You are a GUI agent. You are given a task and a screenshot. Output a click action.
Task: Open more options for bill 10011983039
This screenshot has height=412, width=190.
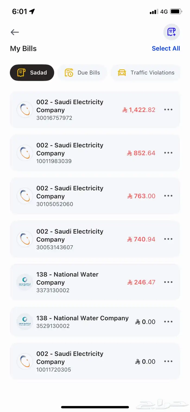(168, 153)
